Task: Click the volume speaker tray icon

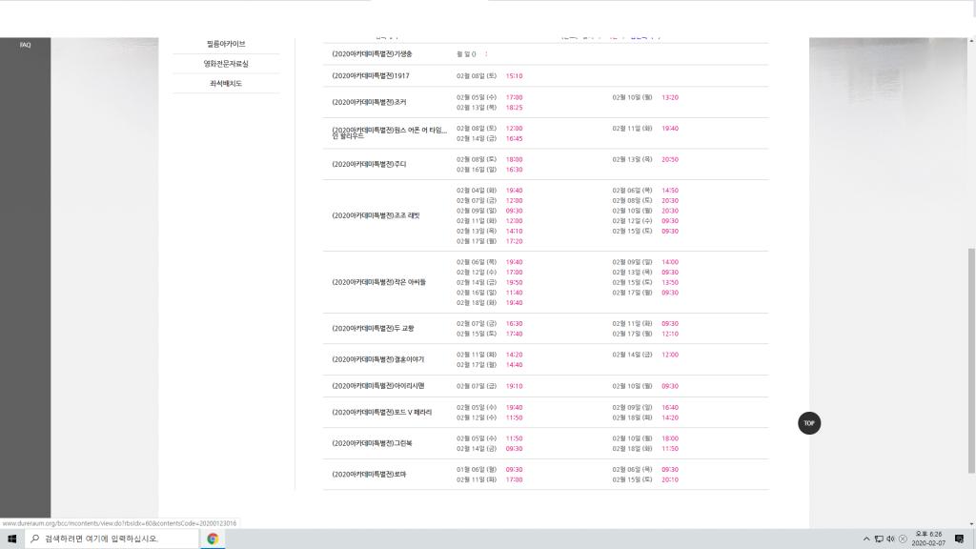Action: 891,539
